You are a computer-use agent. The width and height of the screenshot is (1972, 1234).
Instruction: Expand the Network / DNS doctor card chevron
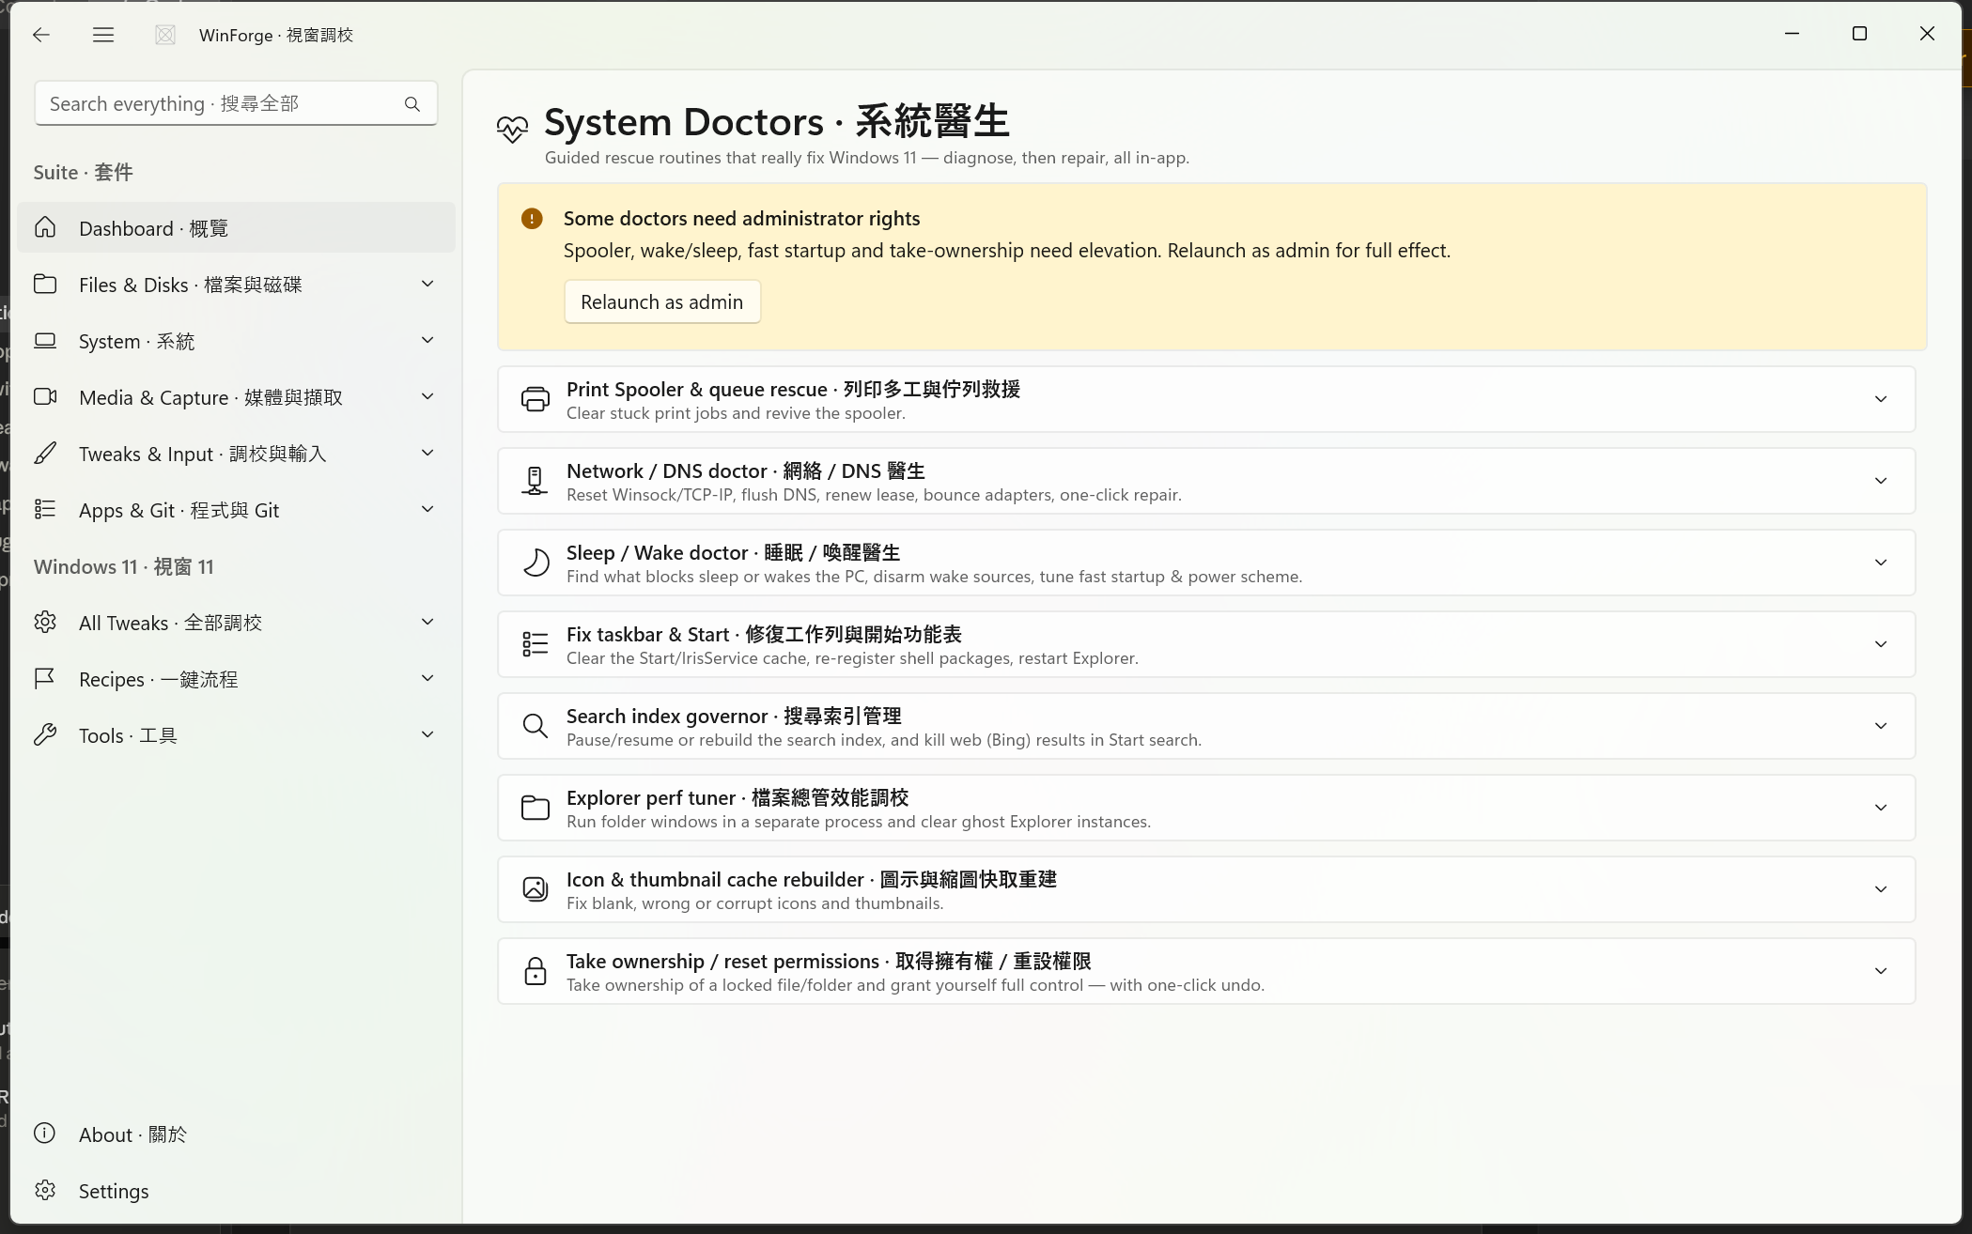(1881, 481)
